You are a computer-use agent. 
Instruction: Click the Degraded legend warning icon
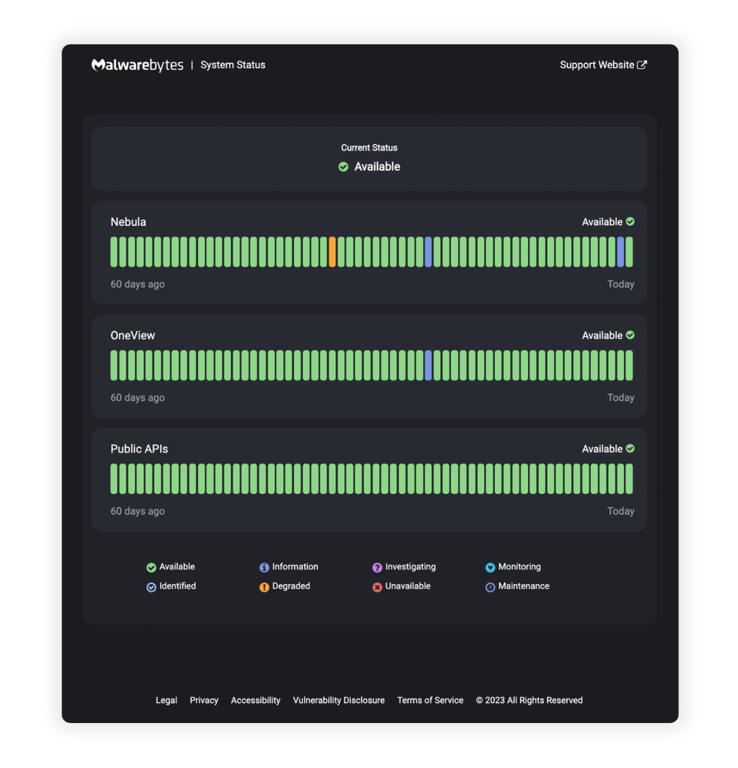(x=264, y=587)
